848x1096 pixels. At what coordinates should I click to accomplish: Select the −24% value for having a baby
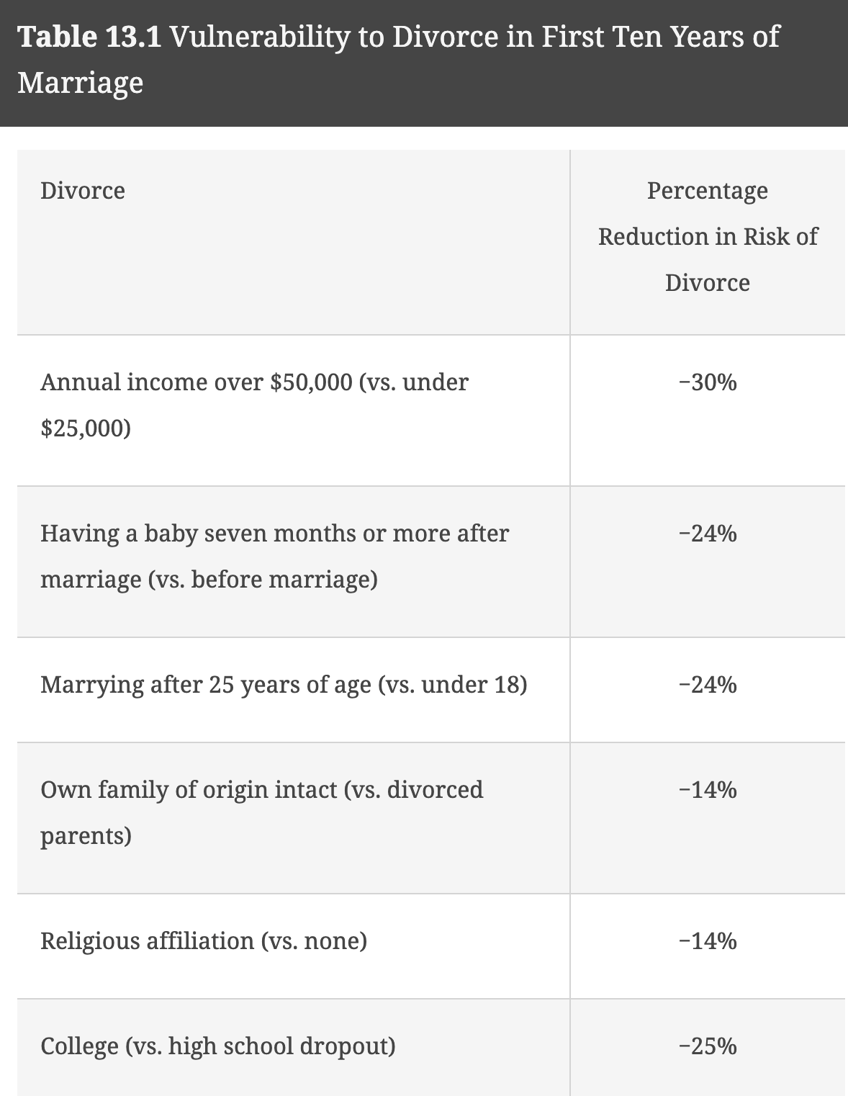coord(707,533)
